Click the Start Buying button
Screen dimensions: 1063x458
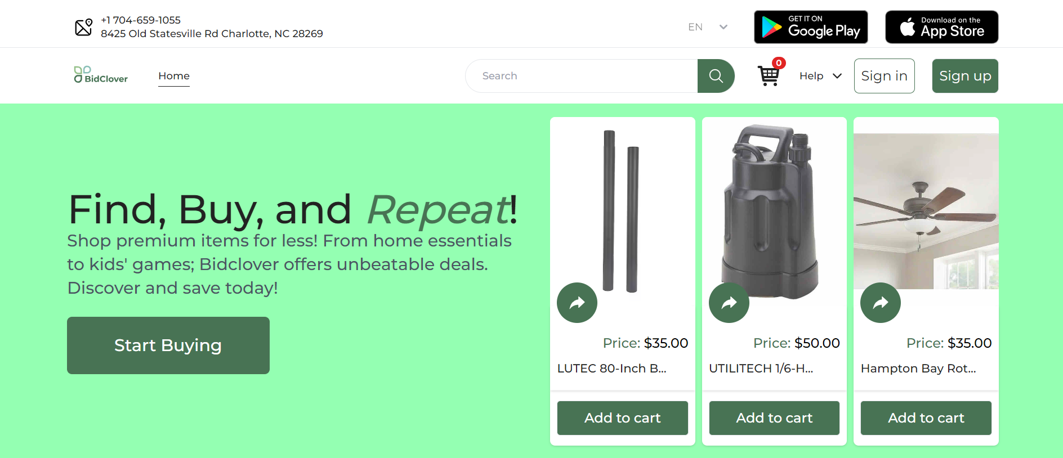click(168, 345)
